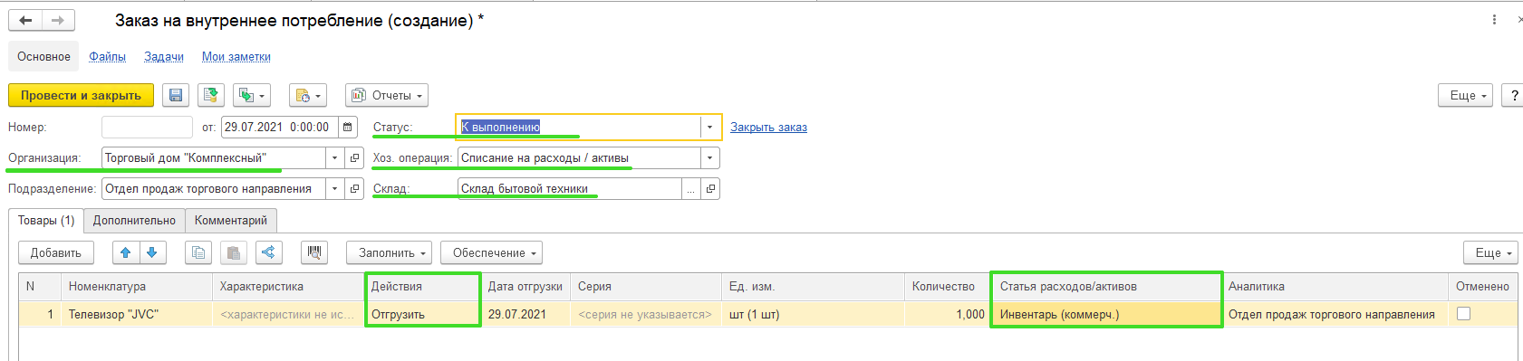Click the Аналитика column header
Image resolution: width=1523 pixels, height=361 pixels.
pos(1334,287)
